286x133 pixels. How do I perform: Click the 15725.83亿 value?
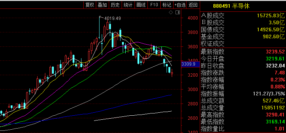[271, 16]
